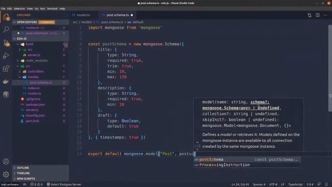Viewport: 332px width, 187px height.
Task: Choose the ProcessingInstruction suggestion
Action: pyautogui.click(x=247, y=165)
